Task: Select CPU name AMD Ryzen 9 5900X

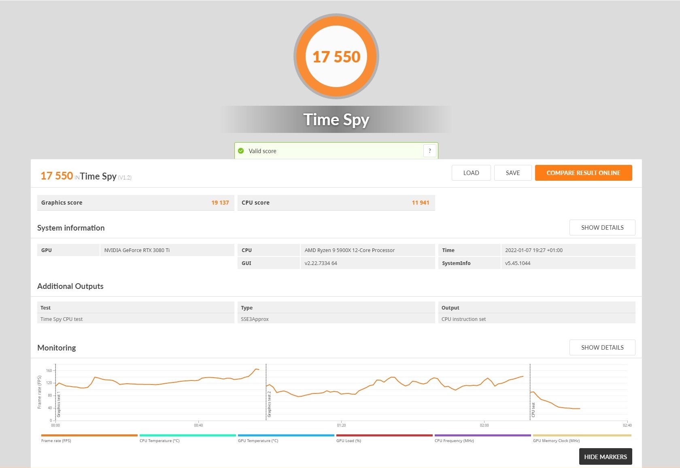Action: click(349, 250)
